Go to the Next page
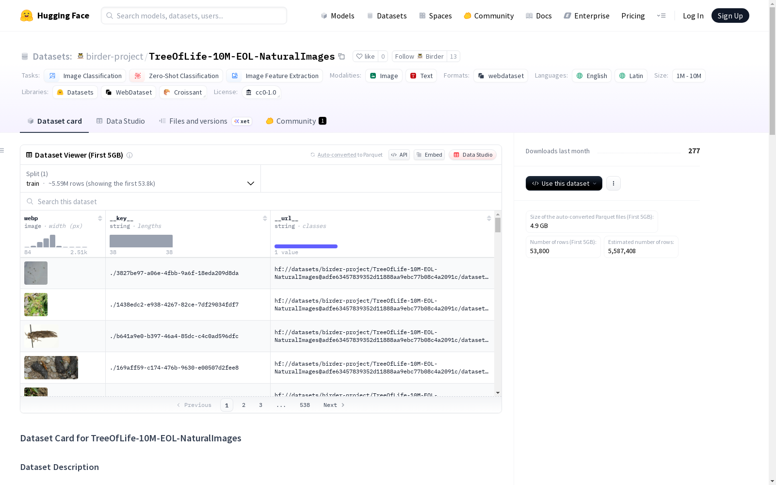 pyautogui.click(x=334, y=405)
